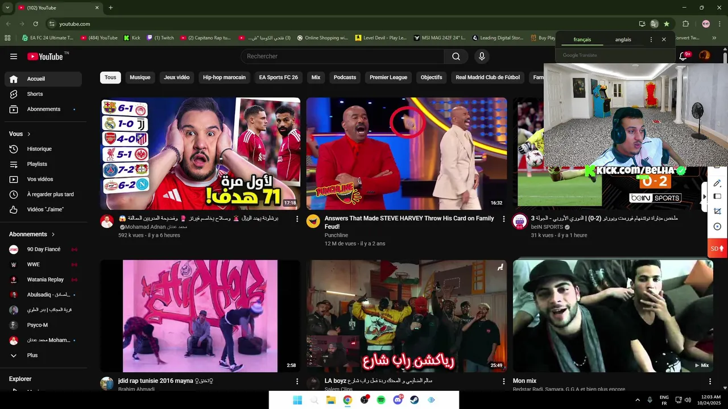The image size is (728, 409).
Task: Select français in translate popup
Action: tap(582, 40)
